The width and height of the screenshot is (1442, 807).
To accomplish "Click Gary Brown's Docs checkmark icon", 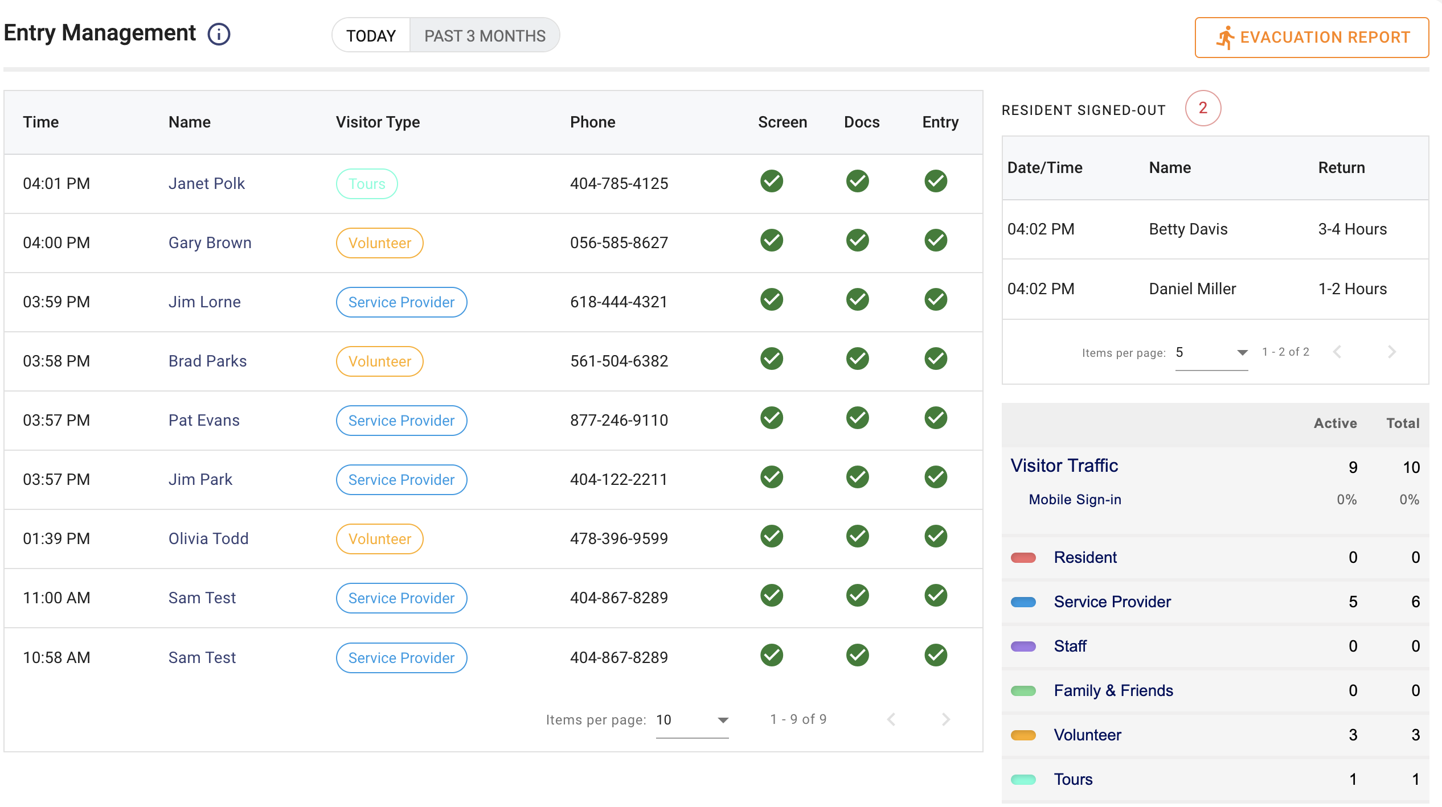I will (857, 241).
